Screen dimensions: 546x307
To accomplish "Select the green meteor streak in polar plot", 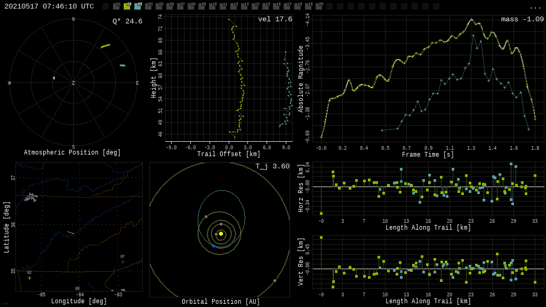I will [x=105, y=46].
